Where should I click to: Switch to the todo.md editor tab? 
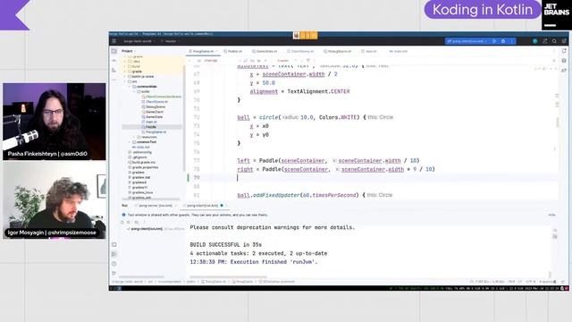point(398,52)
